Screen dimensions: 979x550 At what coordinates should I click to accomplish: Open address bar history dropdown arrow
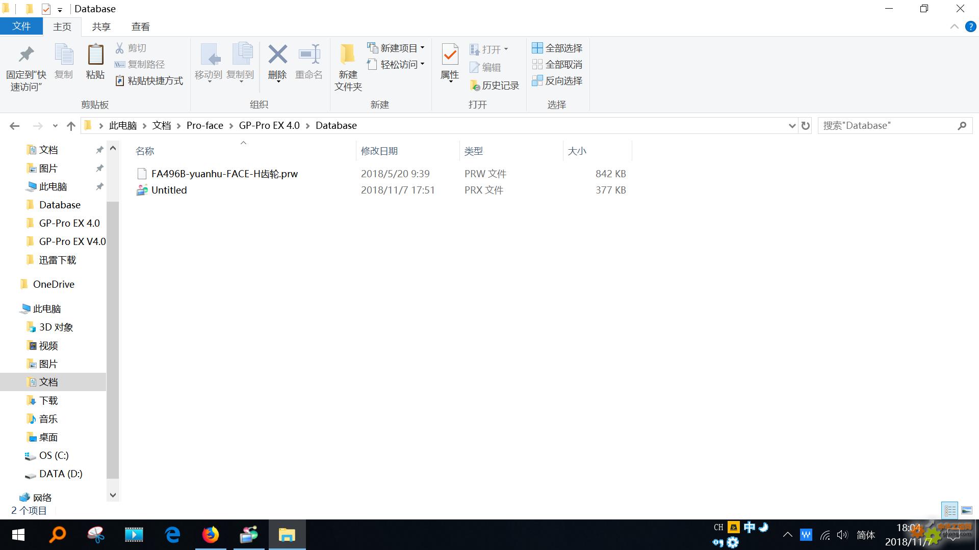(792, 126)
